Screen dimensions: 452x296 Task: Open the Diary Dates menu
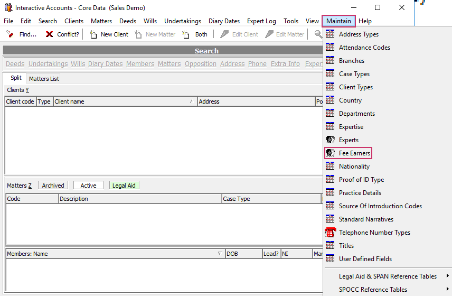[224, 21]
